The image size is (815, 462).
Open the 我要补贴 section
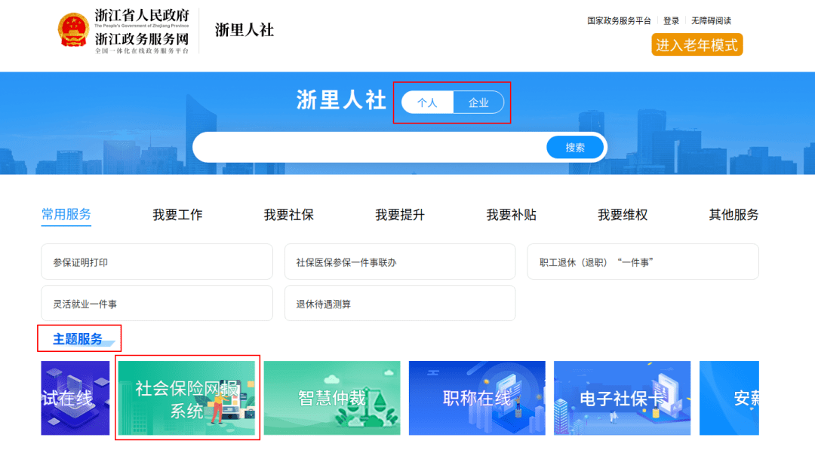point(509,214)
